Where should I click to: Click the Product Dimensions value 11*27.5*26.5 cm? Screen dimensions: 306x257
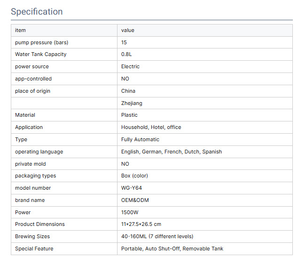coord(141,224)
